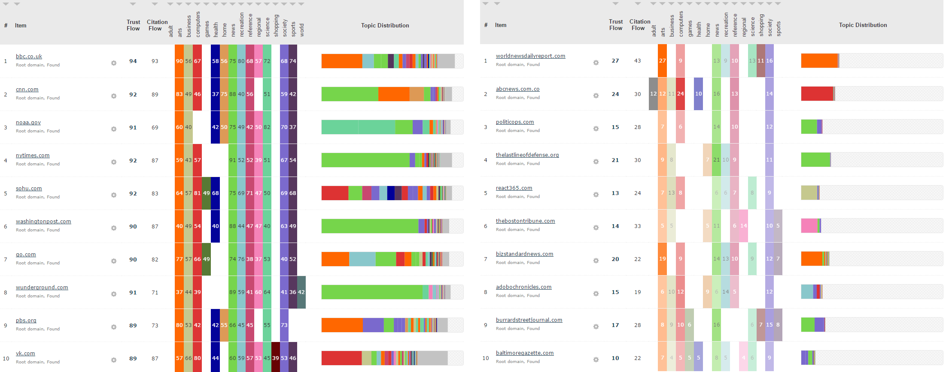Open thelastlineofdefense.org link

pyautogui.click(x=527, y=155)
